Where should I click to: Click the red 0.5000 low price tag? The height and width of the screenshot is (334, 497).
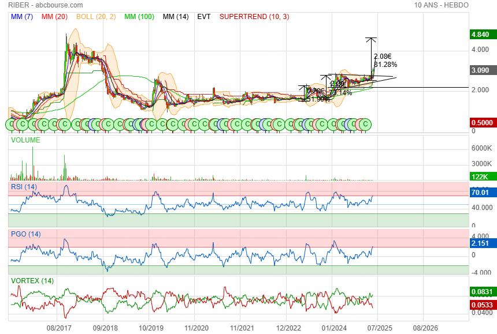481,123
